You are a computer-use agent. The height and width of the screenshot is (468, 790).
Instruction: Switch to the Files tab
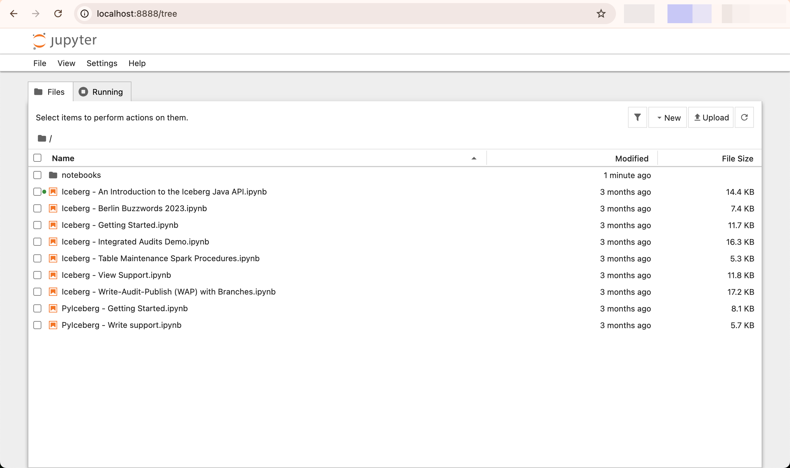[x=50, y=92]
